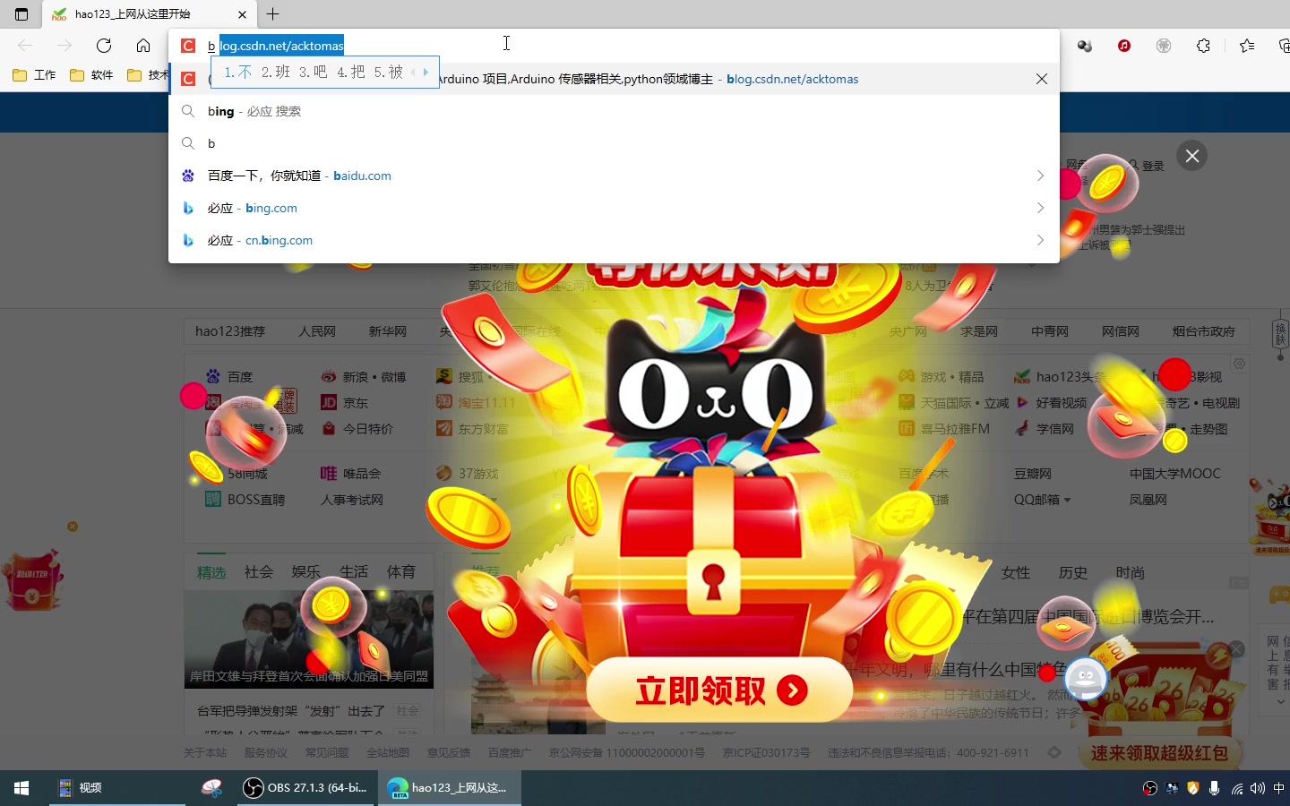Choose IME candidate 3 吧
This screenshot has width=1290, height=806.
tap(314, 73)
